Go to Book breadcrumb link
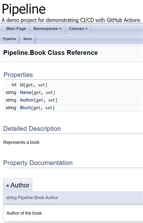The image size is (143, 223). (28, 39)
